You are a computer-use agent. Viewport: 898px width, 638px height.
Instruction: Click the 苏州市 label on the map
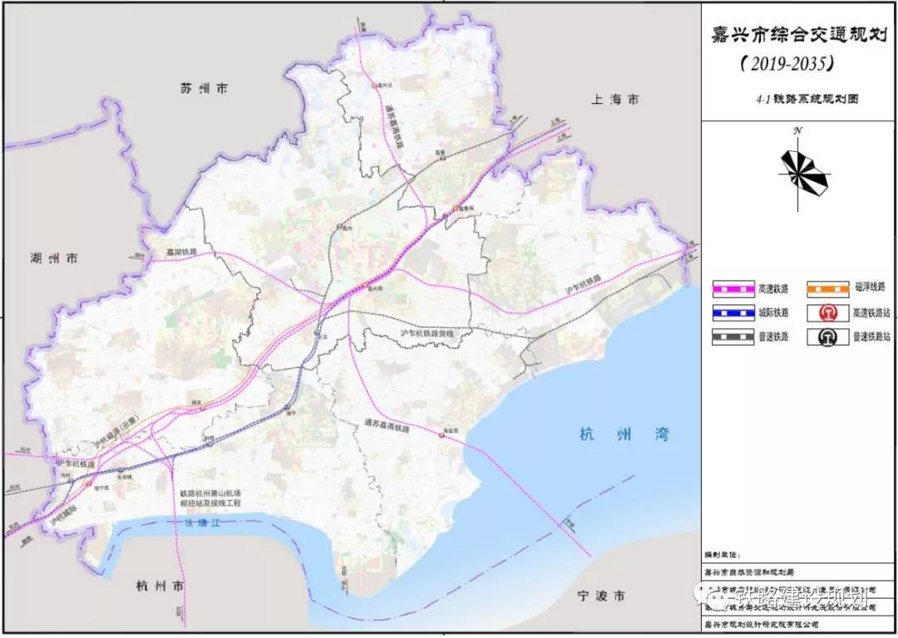[204, 89]
